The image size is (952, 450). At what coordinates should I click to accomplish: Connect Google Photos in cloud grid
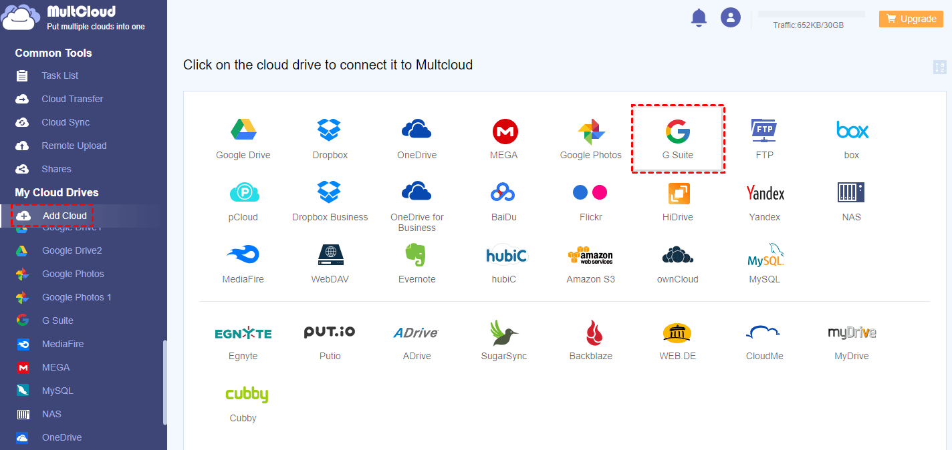click(591, 140)
